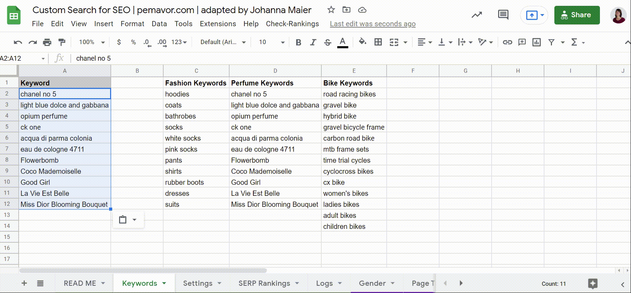This screenshot has height=293, width=631.
Task: Click the Move to folder icon
Action: click(346, 10)
